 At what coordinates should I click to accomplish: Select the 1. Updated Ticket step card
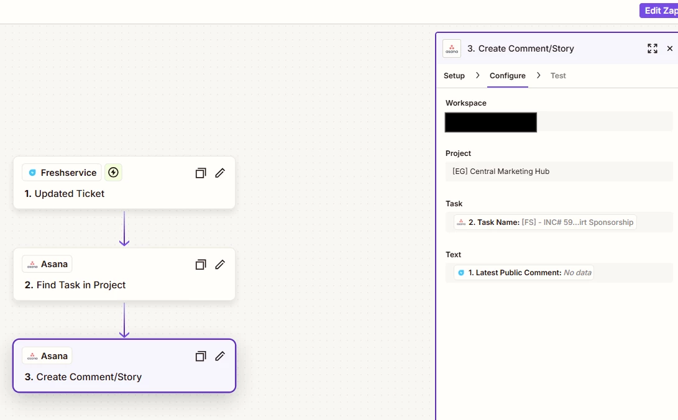[124, 183]
